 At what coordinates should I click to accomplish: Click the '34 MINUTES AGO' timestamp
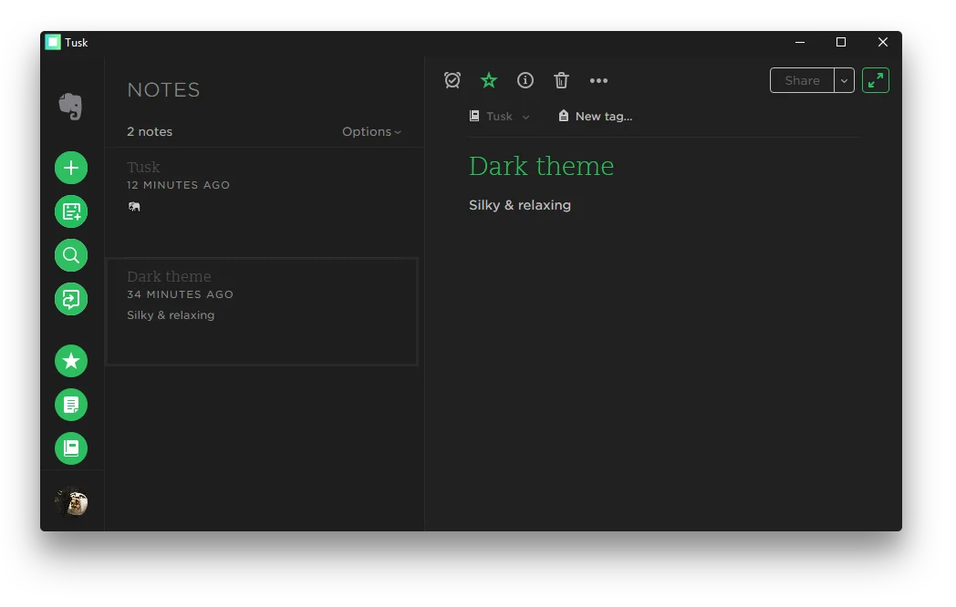[x=180, y=294]
